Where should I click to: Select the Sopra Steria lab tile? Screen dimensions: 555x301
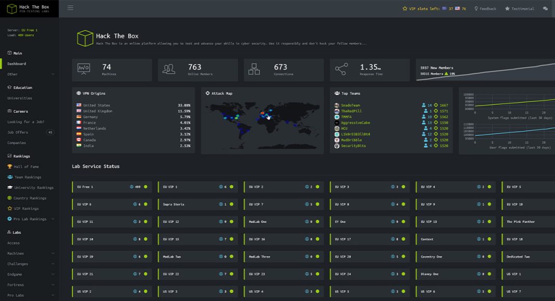click(198, 204)
